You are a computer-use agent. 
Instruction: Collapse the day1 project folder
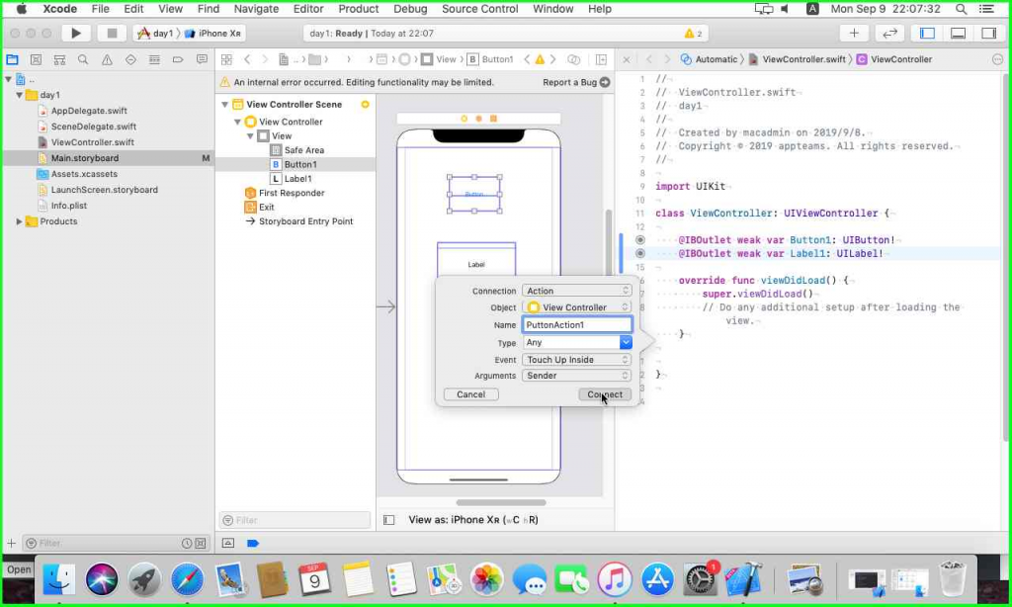click(x=20, y=95)
